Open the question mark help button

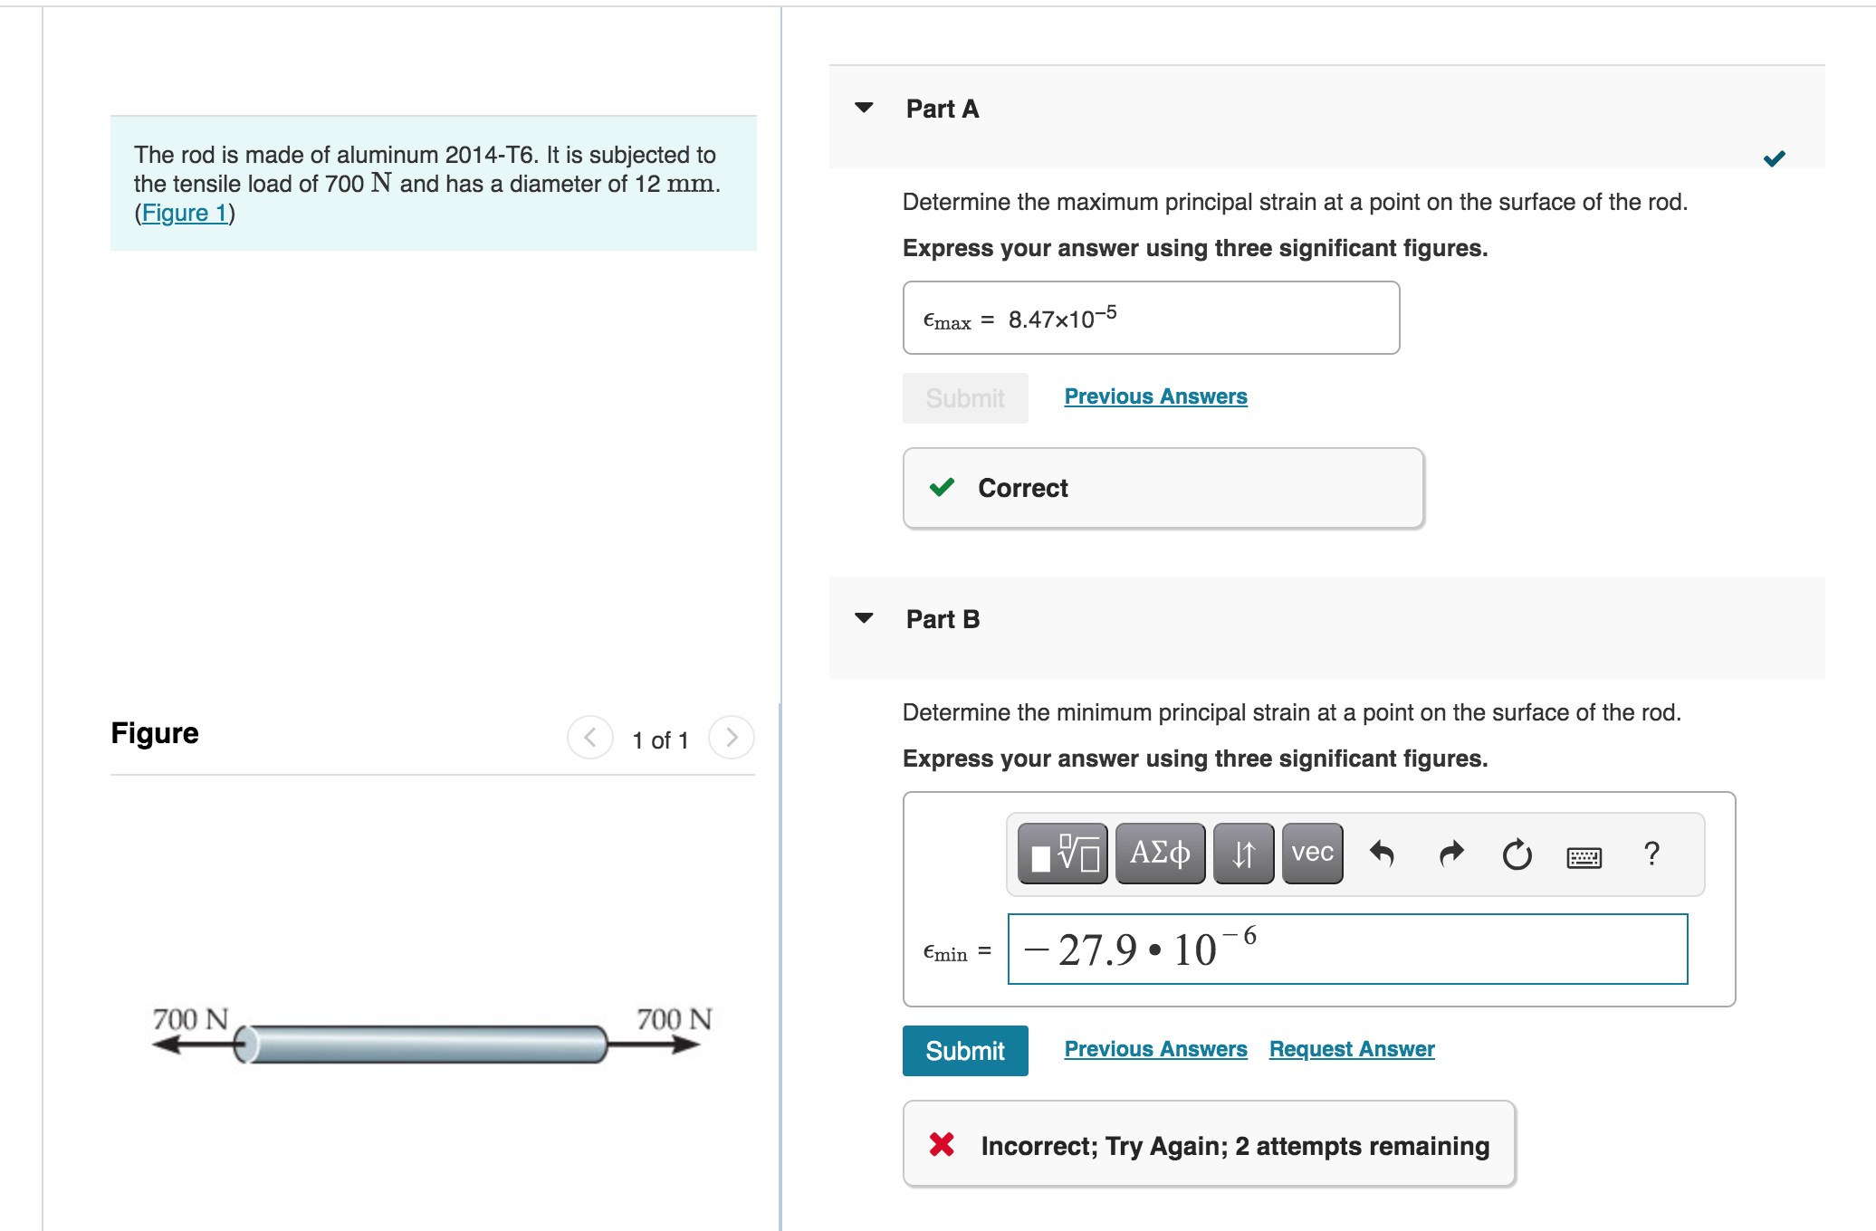[1651, 854]
